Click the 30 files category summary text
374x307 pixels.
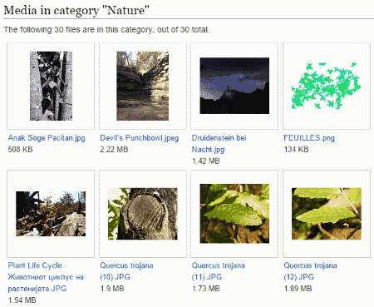click(106, 29)
